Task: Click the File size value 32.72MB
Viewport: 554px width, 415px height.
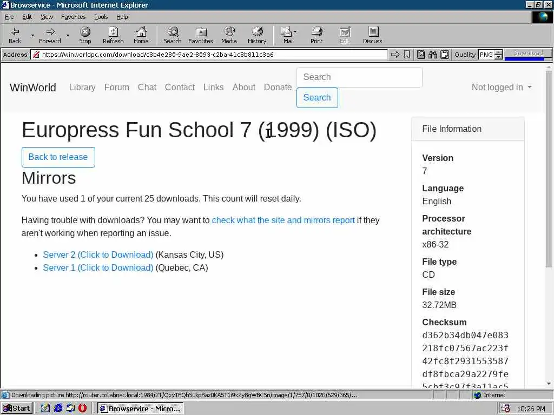Action: pyautogui.click(x=439, y=305)
